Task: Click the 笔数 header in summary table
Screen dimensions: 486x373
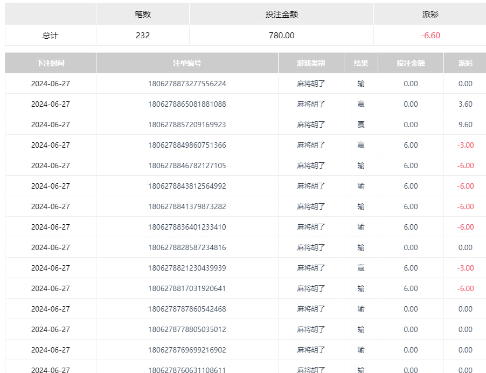Action: [143, 15]
